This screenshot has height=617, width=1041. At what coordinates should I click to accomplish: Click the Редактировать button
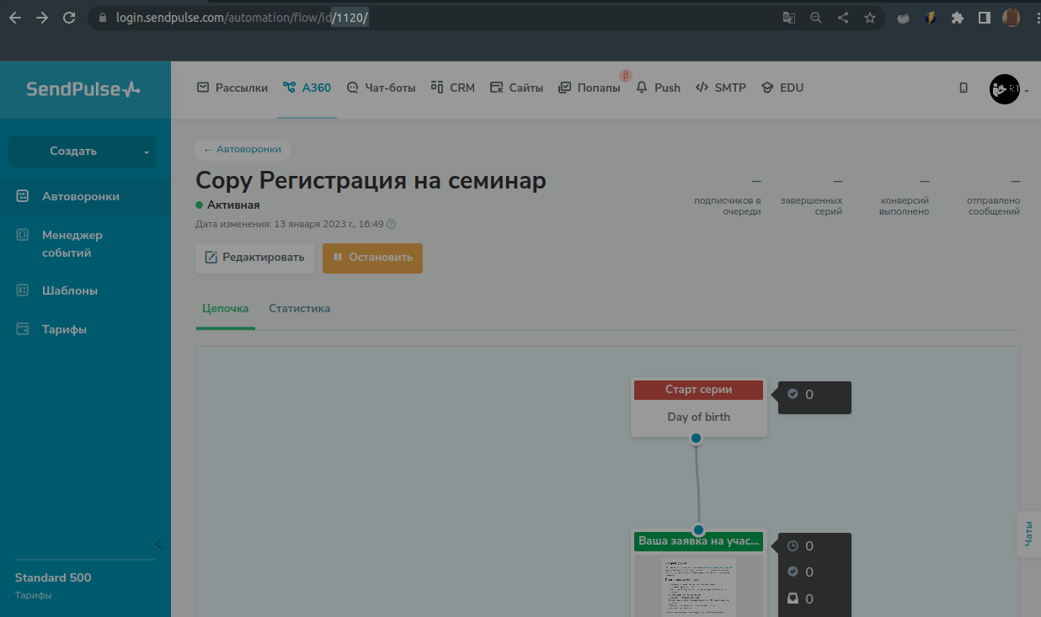click(x=255, y=258)
